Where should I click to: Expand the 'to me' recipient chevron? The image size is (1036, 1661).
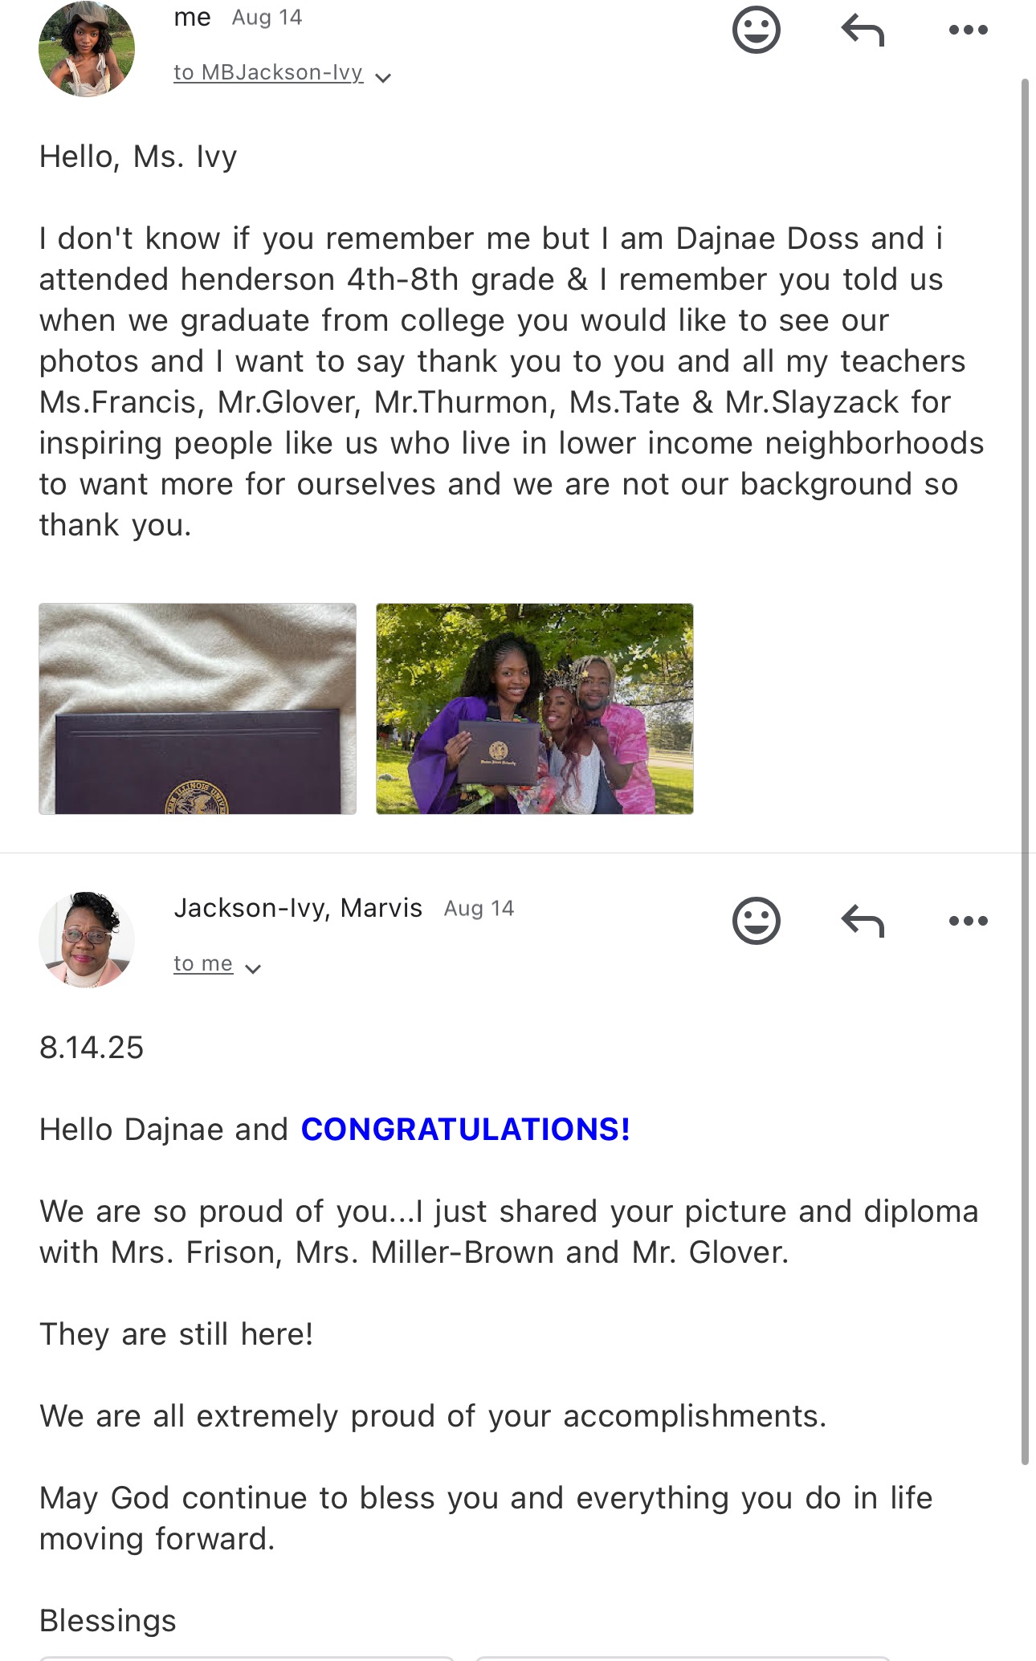pos(253,969)
